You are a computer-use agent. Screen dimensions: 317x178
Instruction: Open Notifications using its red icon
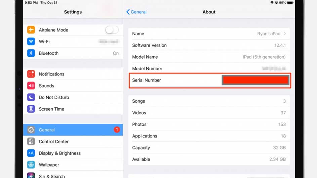click(x=31, y=74)
